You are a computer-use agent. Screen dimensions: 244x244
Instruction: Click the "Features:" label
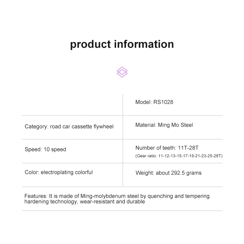point(35,196)
